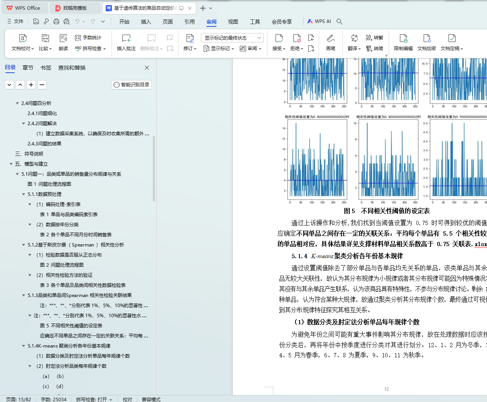This screenshot has width=487, height=402.
Task: Go to previous change icon beside 接受
Action: tap(311, 38)
